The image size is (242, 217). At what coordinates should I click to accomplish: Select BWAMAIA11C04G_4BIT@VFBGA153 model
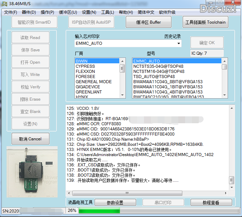point(177,92)
